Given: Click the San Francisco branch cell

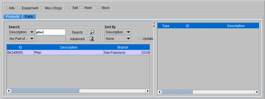Looking at the screenshot, I should point(123,53).
